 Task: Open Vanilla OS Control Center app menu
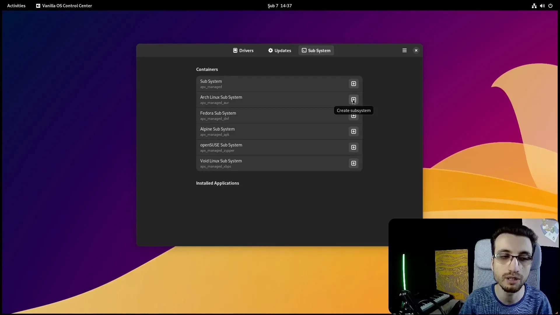pyautogui.click(x=64, y=6)
